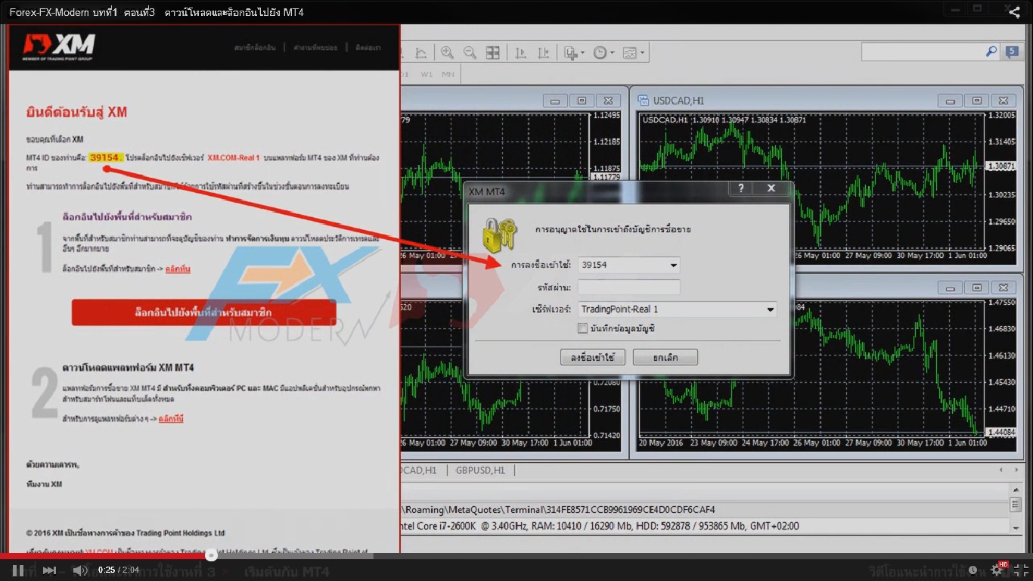This screenshot has width=1033, height=581.
Task: Click the help question mark in XM MT4 dialog
Action: click(740, 188)
